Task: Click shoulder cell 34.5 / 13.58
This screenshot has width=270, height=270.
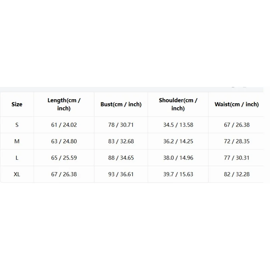Action: tap(178, 125)
